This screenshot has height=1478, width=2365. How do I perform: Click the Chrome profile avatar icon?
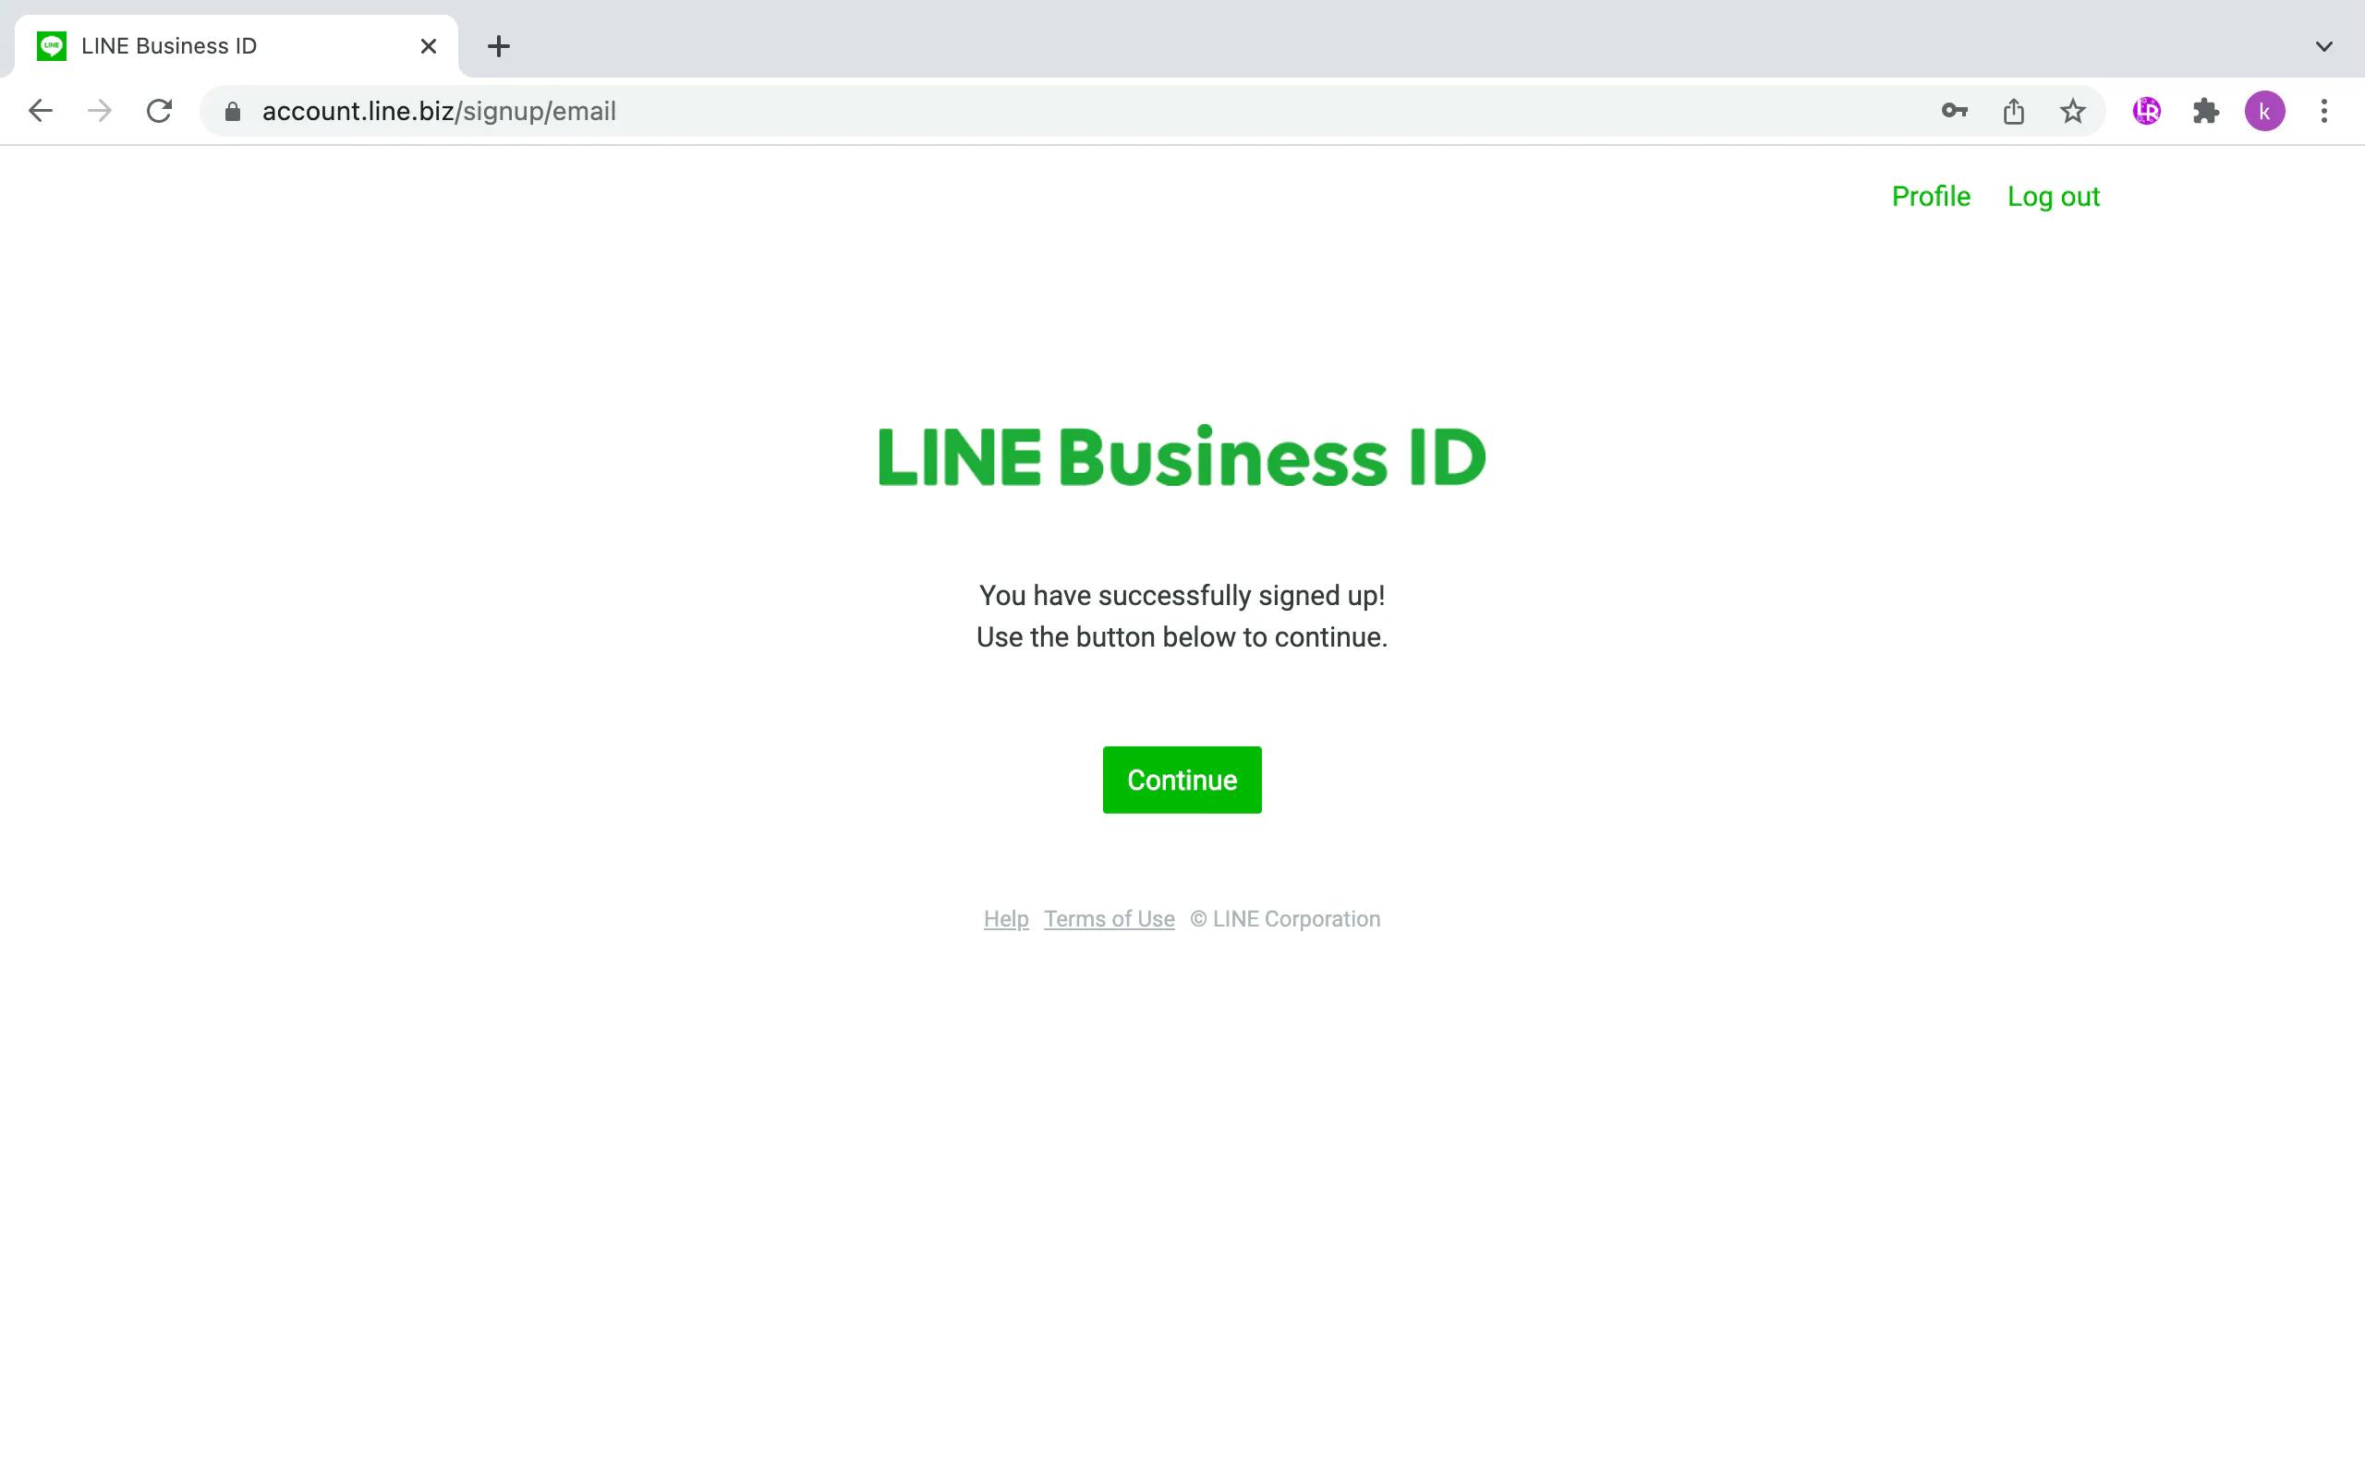(2262, 111)
